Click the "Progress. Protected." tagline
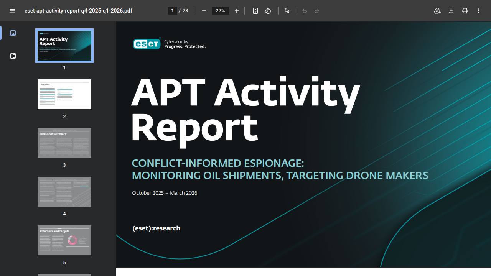Viewport: 491px width, 276px height. (x=185, y=46)
